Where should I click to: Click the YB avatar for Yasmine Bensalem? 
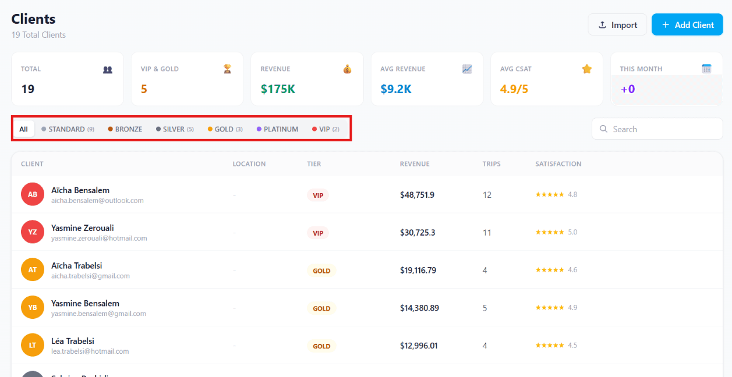[x=33, y=308]
